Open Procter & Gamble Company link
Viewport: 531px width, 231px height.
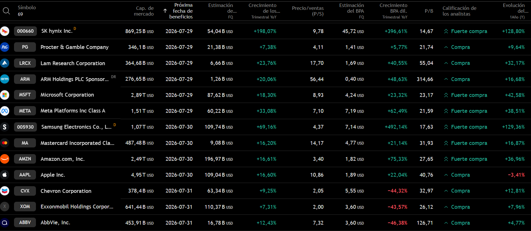click(74, 47)
